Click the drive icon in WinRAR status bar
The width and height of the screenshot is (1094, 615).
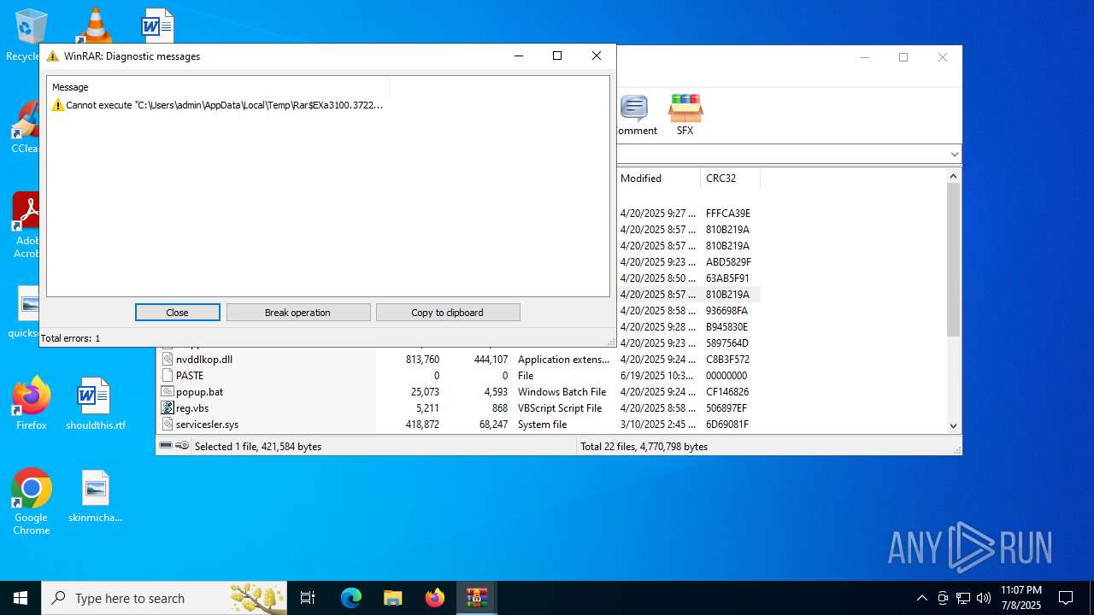(166, 446)
